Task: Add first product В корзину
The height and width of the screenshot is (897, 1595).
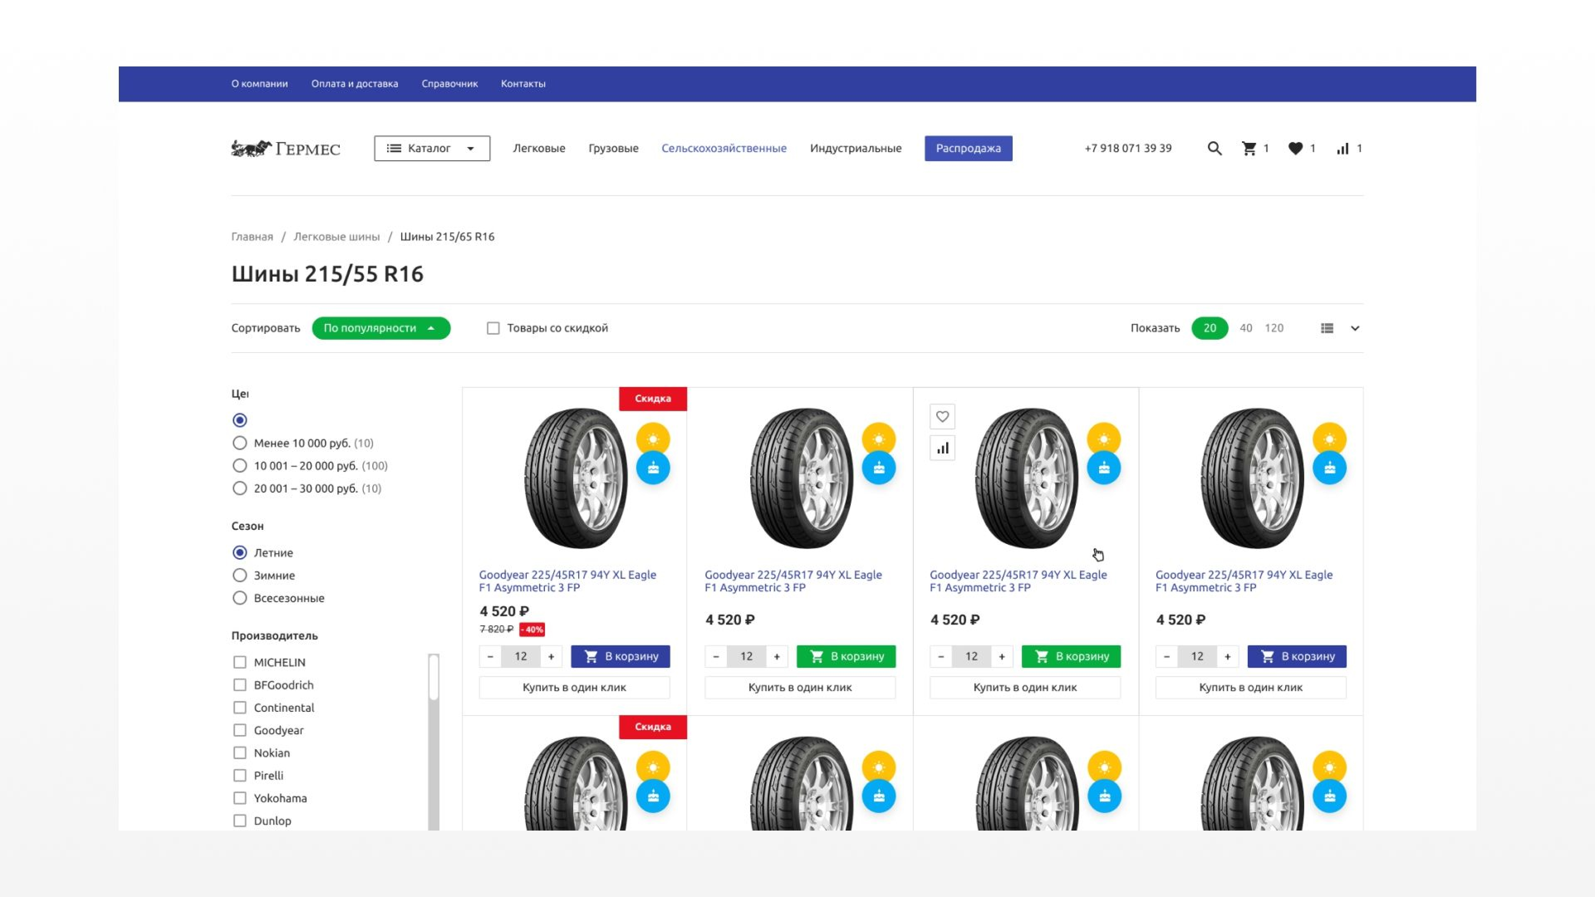Action: 621,656
